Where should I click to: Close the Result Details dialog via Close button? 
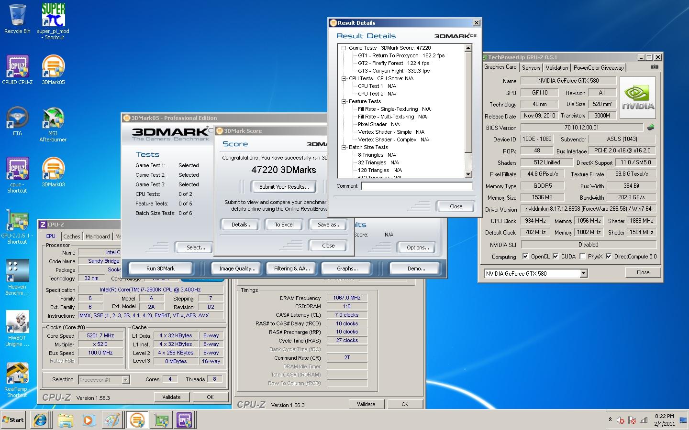click(x=456, y=206)
